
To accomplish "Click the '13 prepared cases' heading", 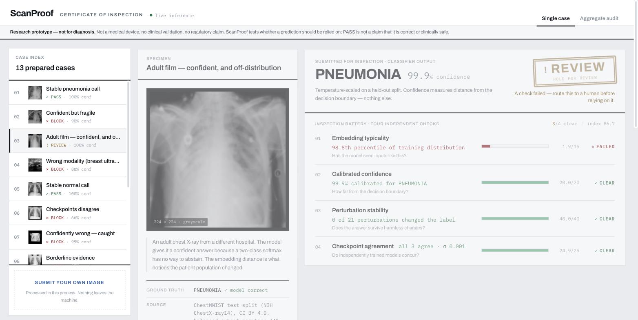I will (x=45, y=68).
